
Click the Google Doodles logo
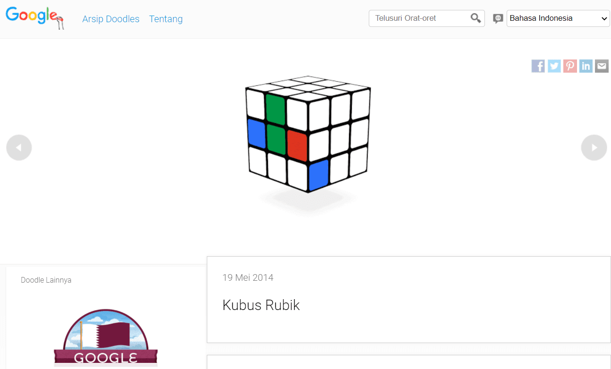[x=34, y=17]
